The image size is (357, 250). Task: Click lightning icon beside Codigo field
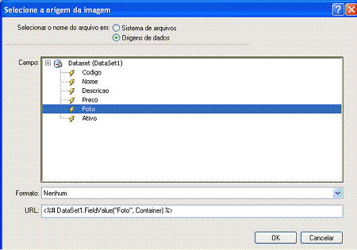(x=72, y=73)
